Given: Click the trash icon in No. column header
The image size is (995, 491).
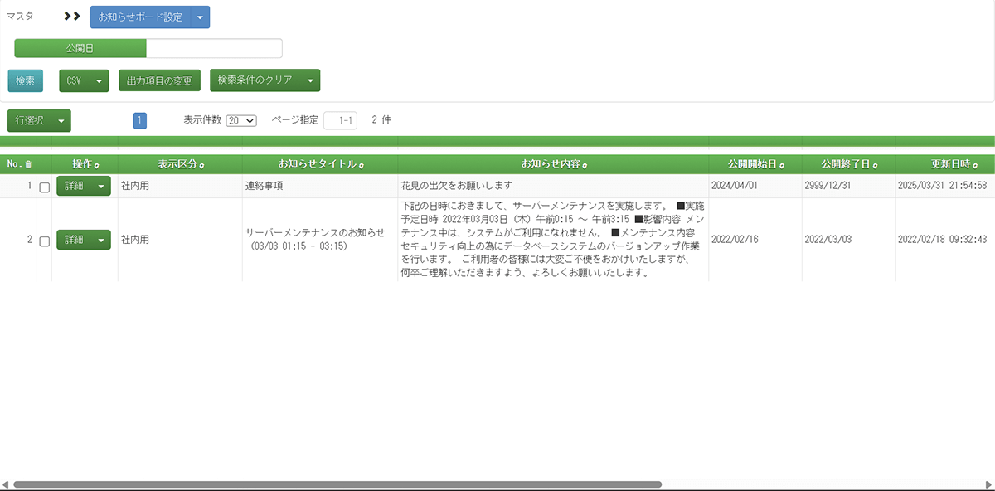Looking at the screenshot, I should click(x=29, y=164).
